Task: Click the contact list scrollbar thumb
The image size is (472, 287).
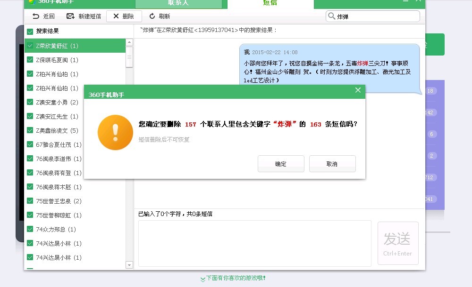Action: pos(129,57)
